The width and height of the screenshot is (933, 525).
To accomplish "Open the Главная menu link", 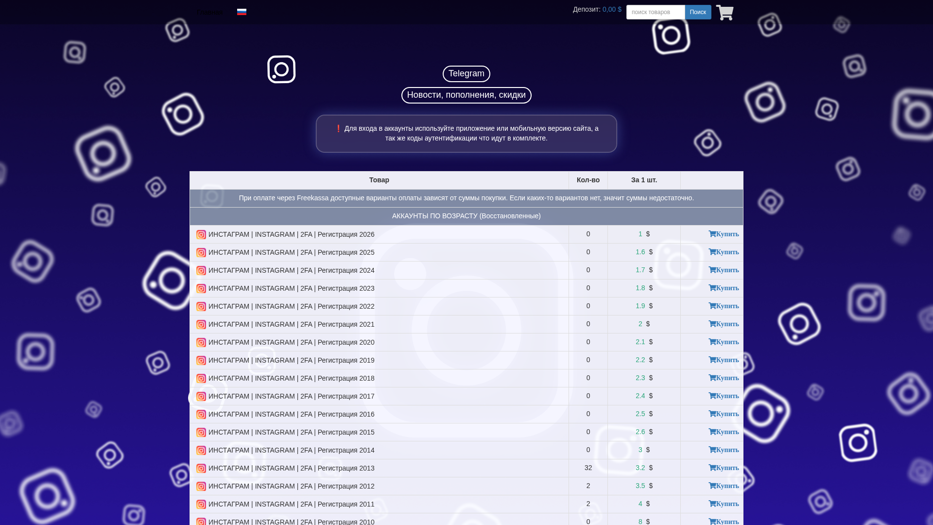I will click(210, 12).
